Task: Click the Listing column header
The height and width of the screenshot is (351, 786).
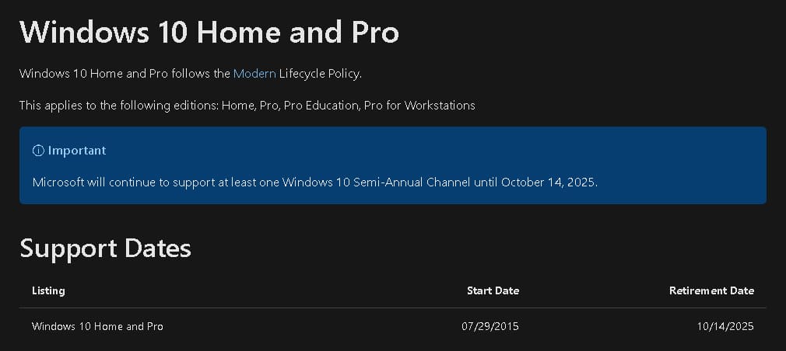Action: point(48,290)
